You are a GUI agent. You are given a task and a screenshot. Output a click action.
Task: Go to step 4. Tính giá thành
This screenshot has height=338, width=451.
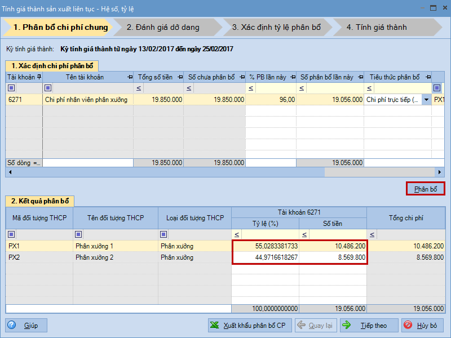(377, 27)
